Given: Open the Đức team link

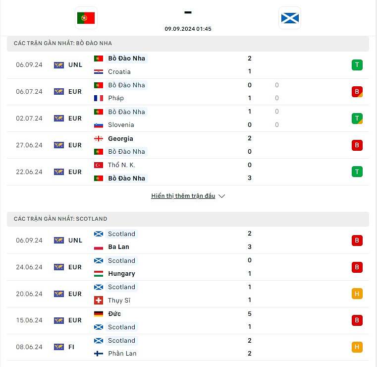Looking at the screenshot, I should pos(114,314).
